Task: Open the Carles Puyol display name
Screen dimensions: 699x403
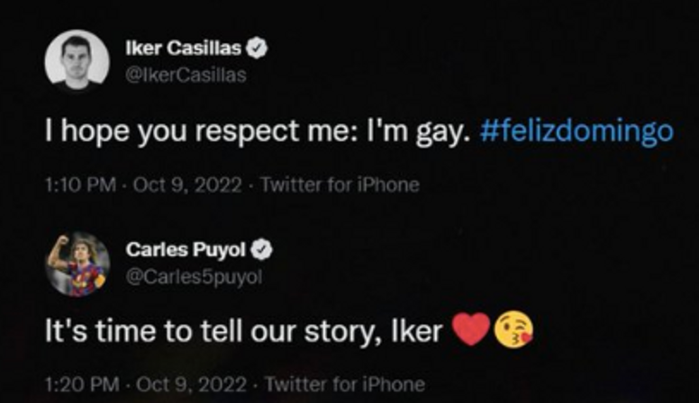Action: (186, 249)
